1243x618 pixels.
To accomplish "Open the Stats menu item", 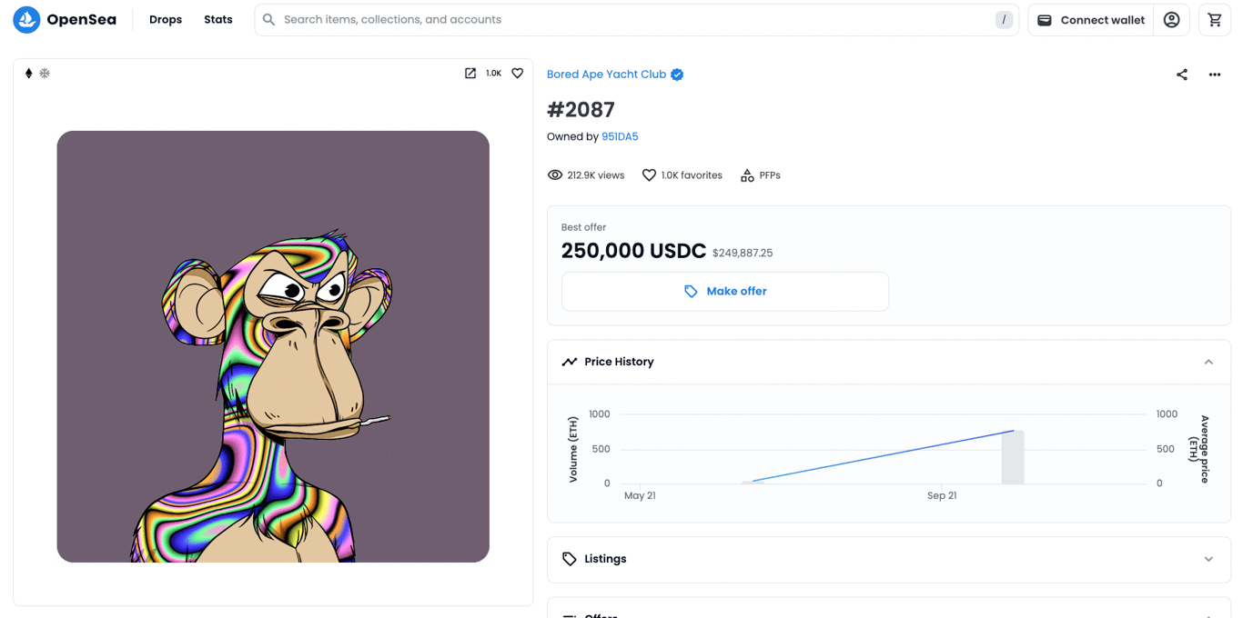I will (217, 20).
